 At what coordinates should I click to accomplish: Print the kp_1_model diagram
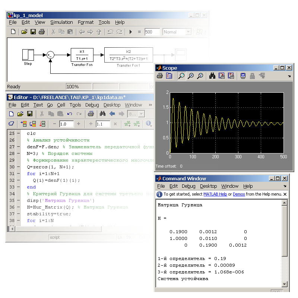(x=42, y=32)
